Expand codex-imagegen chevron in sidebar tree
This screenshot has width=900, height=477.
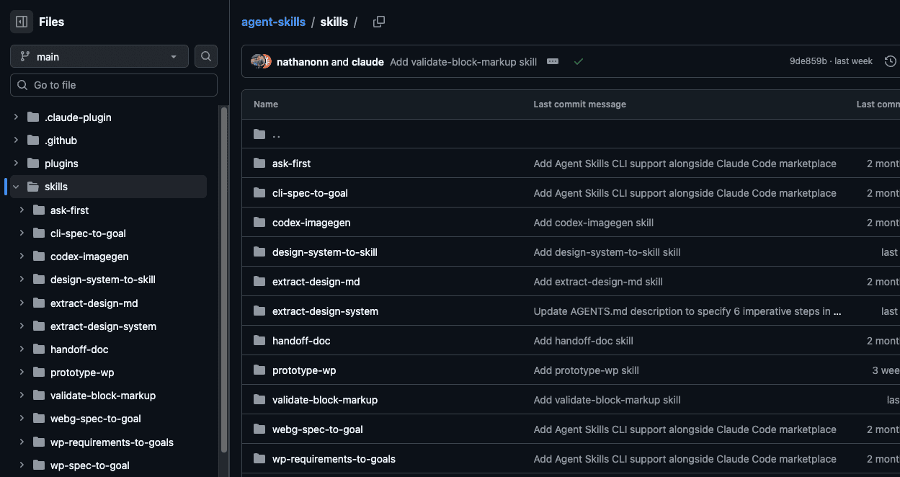click(x=22, y=257)
